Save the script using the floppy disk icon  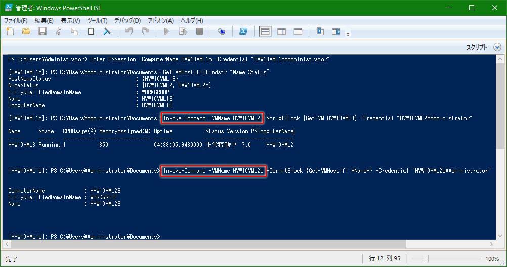[43, 32]
